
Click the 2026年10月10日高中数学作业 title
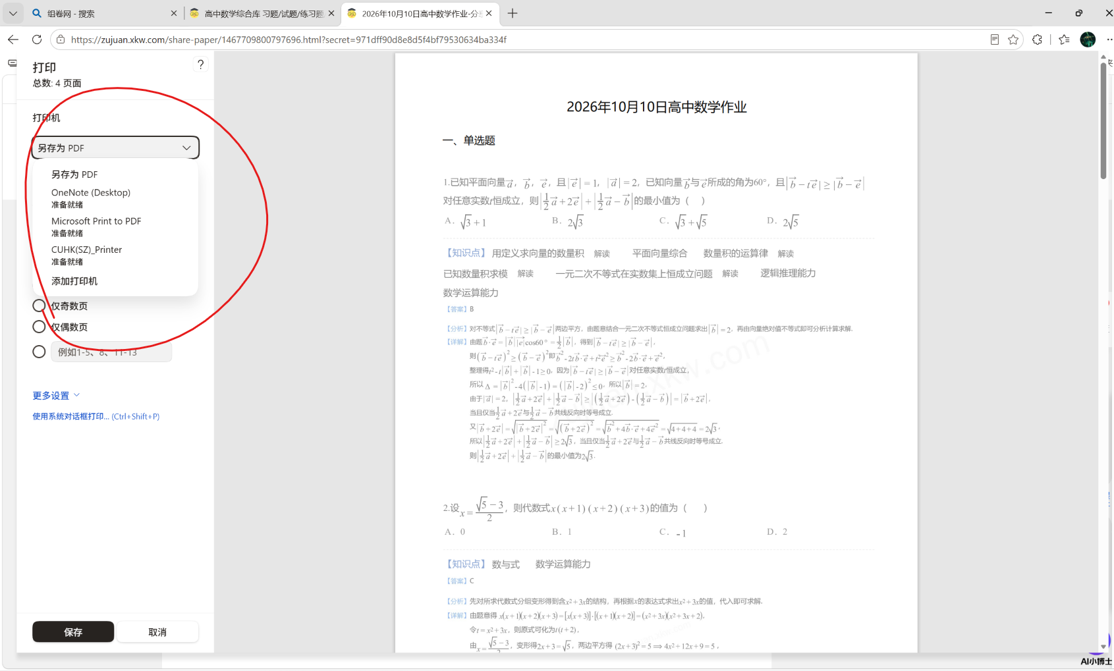(x=656, y=107)
